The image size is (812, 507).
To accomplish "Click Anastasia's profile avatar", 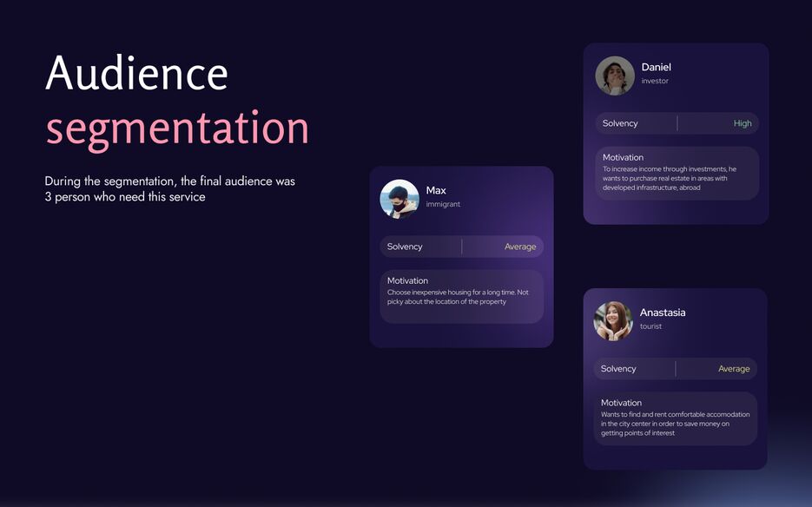I will (613, 321).
